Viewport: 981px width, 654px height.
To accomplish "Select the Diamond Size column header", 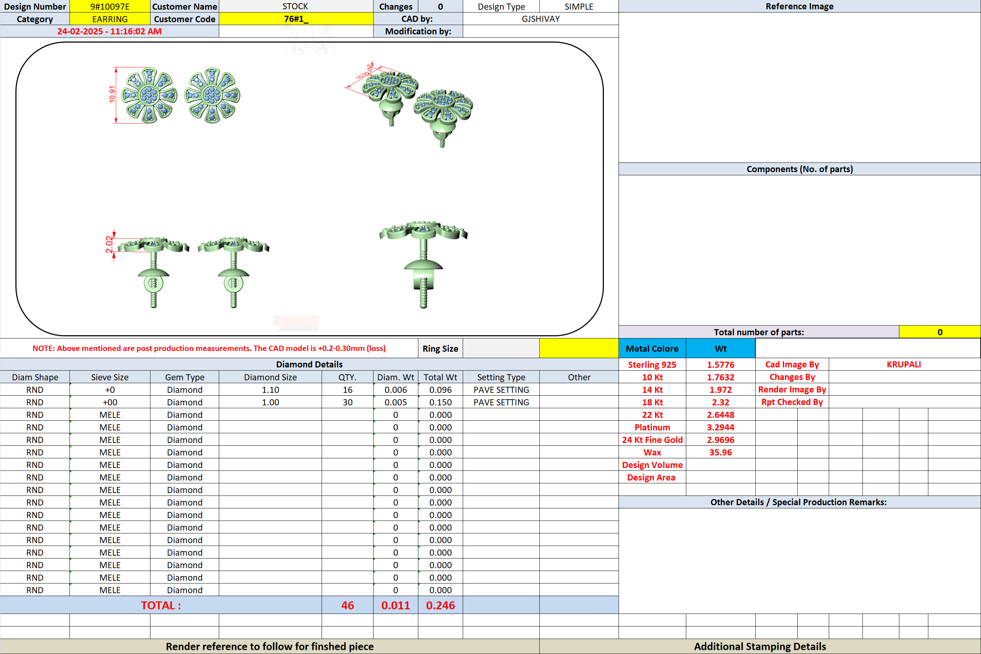I will tap(270, 377).
